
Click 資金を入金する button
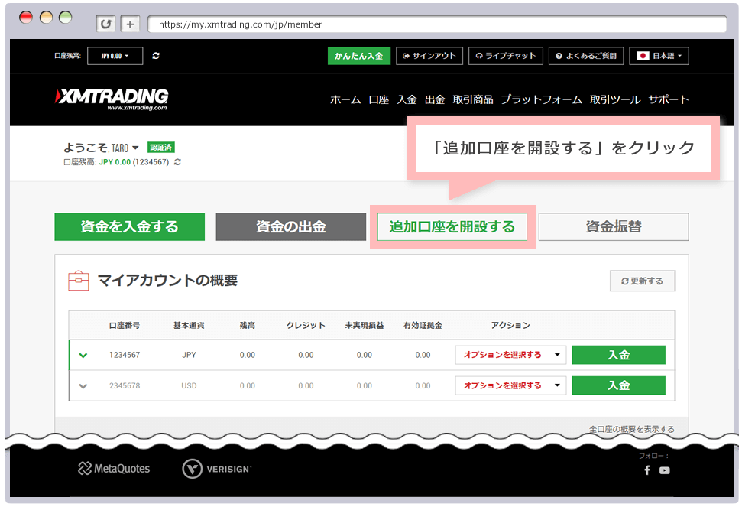(x=130, y=227)
